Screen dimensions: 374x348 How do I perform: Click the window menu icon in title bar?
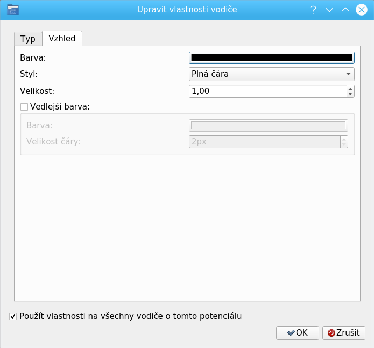[x=12, y=9]
